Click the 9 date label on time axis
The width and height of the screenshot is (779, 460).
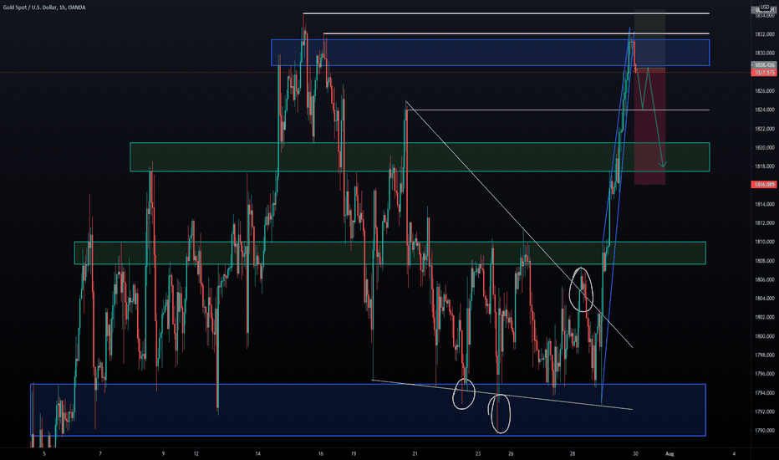163,453
